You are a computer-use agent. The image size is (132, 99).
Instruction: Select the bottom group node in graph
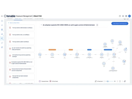click(x=113, y=68)
